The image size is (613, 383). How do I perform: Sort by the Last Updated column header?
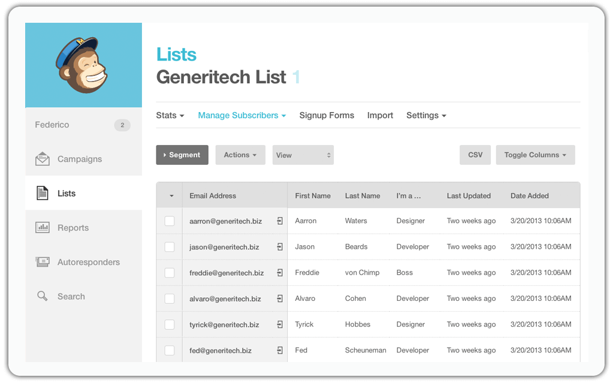(x=469, y=195)
